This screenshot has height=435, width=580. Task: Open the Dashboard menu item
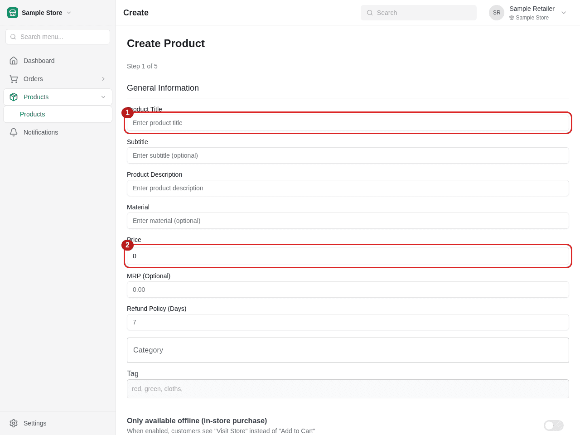(x=58, y=61)
